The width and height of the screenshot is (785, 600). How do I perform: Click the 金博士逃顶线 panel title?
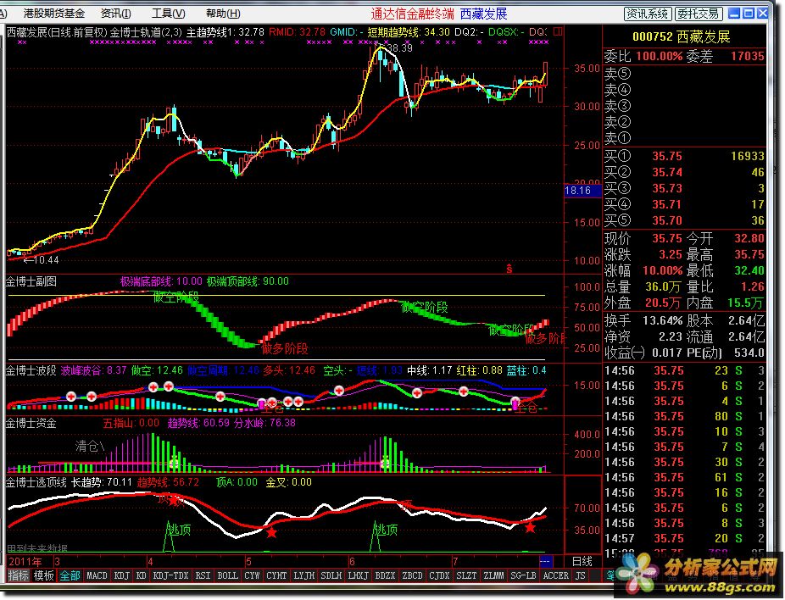[x=36, y=482]
